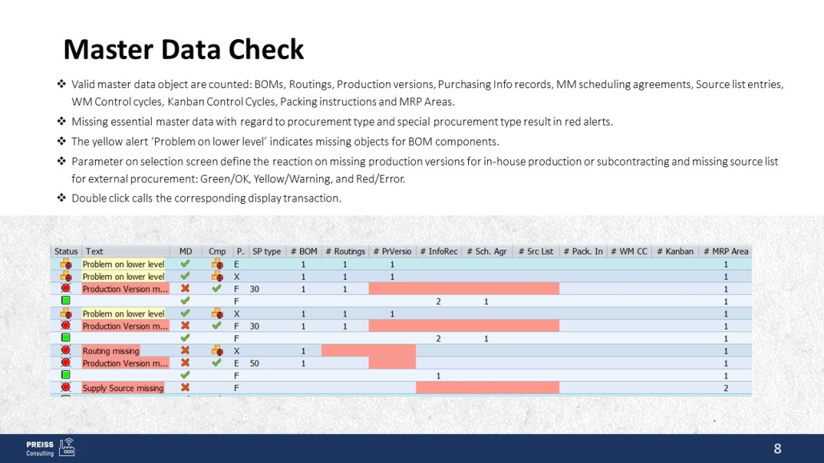Click the # MRP Area column header
Screen dimensions: 824x463
click(x=726, y=251)
